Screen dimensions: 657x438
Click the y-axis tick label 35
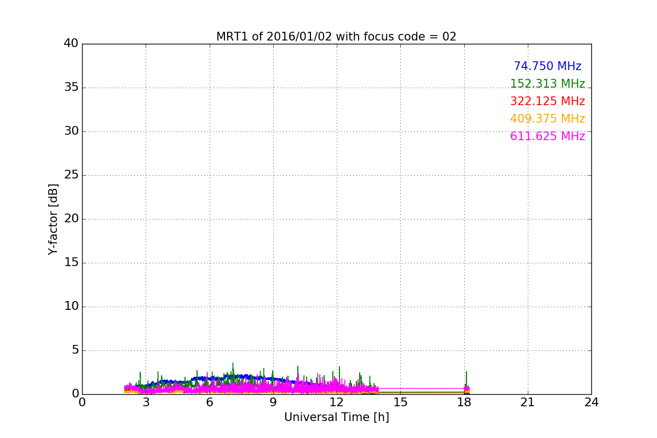pos(71,88)
